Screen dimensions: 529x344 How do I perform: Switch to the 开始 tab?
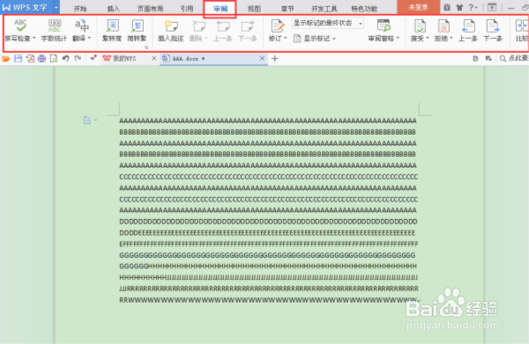(x=80, y=9)
